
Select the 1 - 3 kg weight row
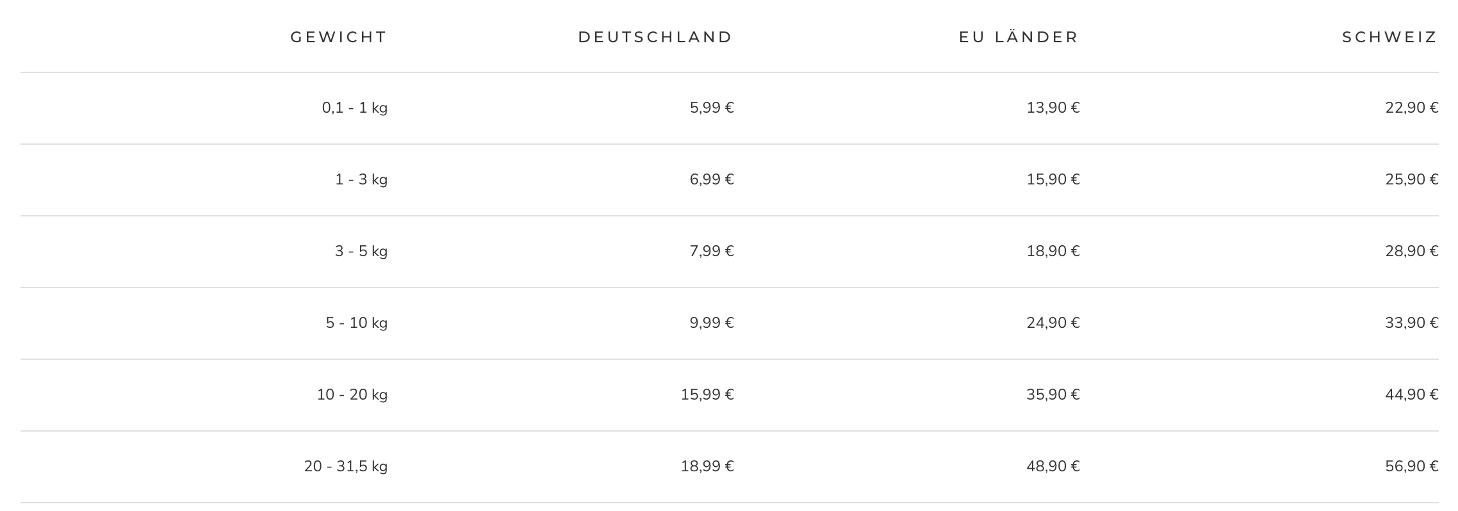coord(361,179)
